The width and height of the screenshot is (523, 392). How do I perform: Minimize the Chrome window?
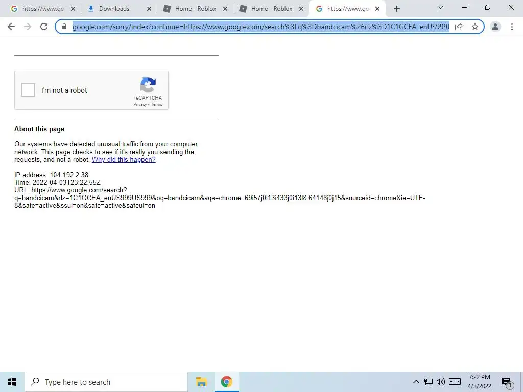tap(464, 7)
